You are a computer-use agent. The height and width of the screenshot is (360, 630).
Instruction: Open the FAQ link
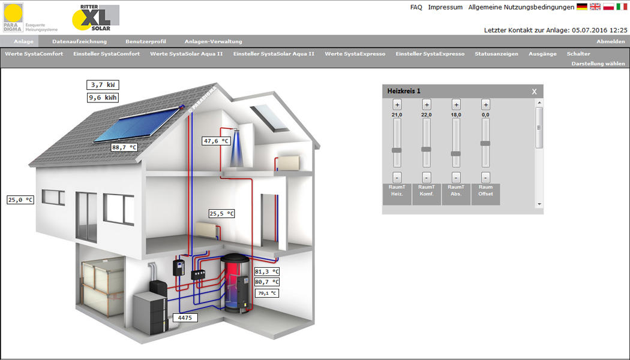[416, 7]
